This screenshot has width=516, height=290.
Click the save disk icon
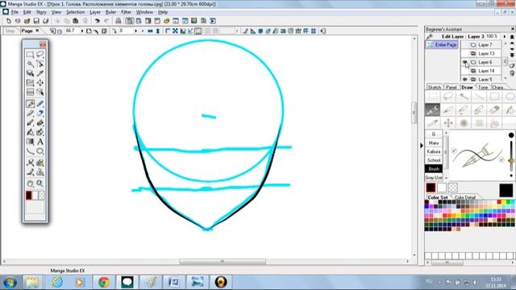(36, 21)
